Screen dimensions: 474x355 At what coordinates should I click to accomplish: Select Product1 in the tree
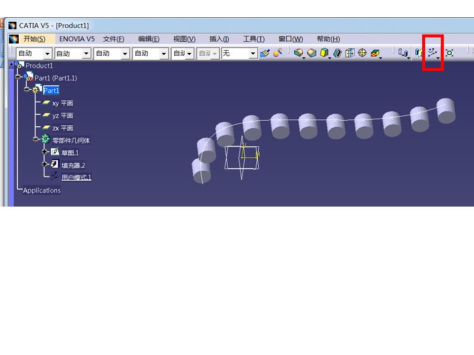coord(39,66)
